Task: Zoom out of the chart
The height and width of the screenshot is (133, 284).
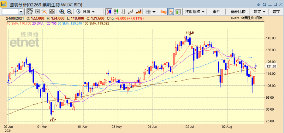Action: (x=69, y=12)
